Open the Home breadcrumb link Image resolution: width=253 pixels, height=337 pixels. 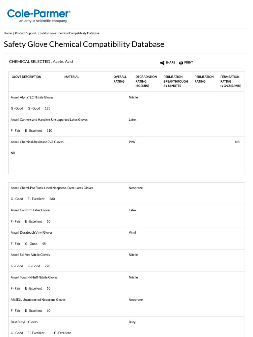(8, 33)
